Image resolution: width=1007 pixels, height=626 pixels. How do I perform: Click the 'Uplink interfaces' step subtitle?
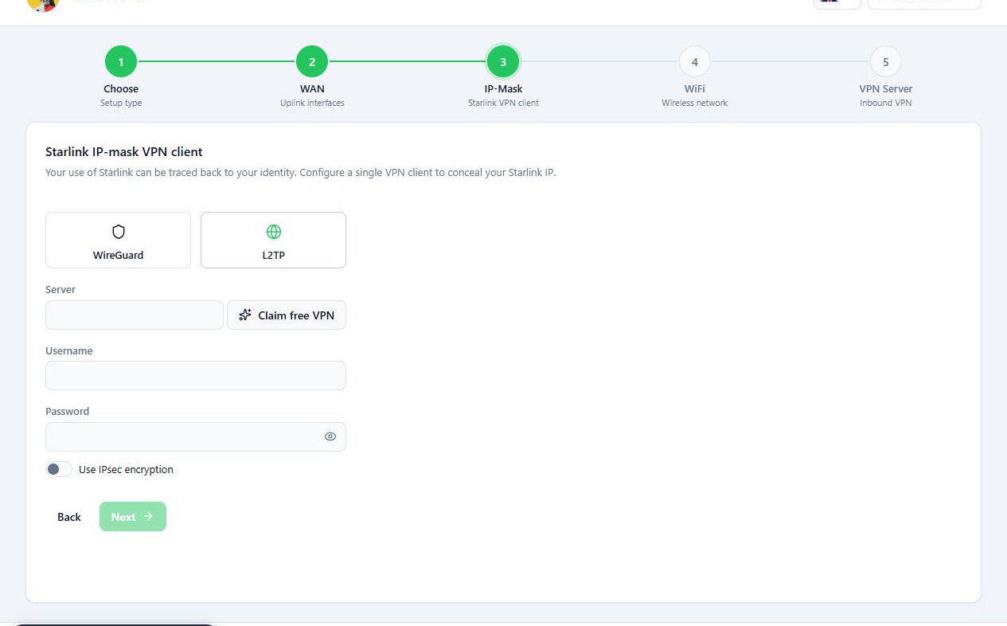tap(312, 103)
